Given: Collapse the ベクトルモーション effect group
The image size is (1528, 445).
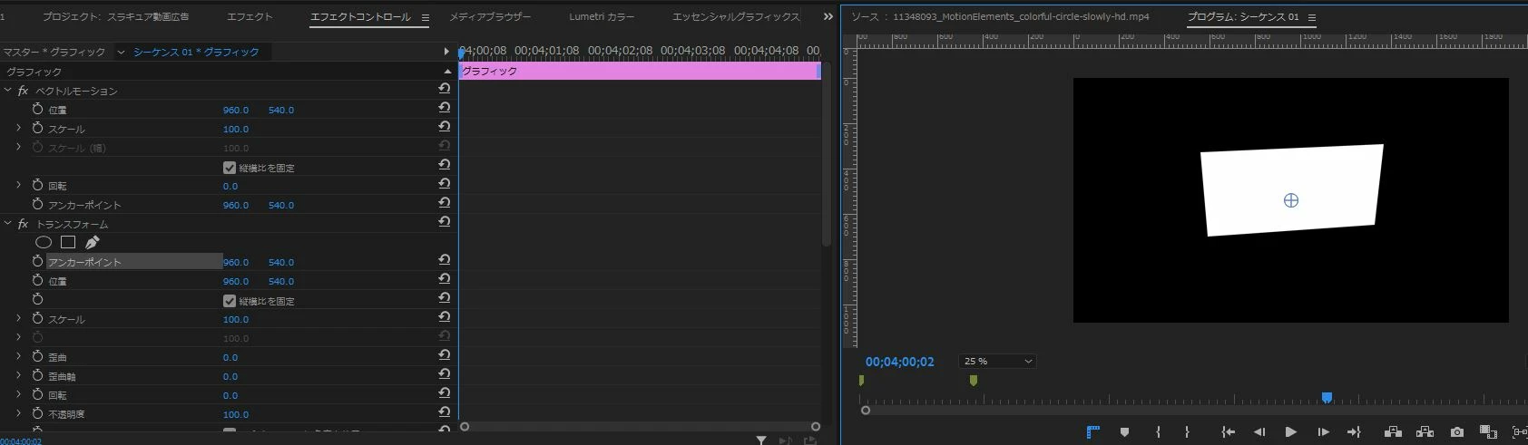Looking at the screenshot, I should (x=8, y=91).
